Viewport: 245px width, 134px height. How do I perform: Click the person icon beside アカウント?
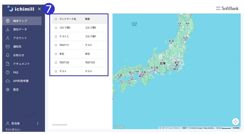pyautogui.click(x=8, y=38)
